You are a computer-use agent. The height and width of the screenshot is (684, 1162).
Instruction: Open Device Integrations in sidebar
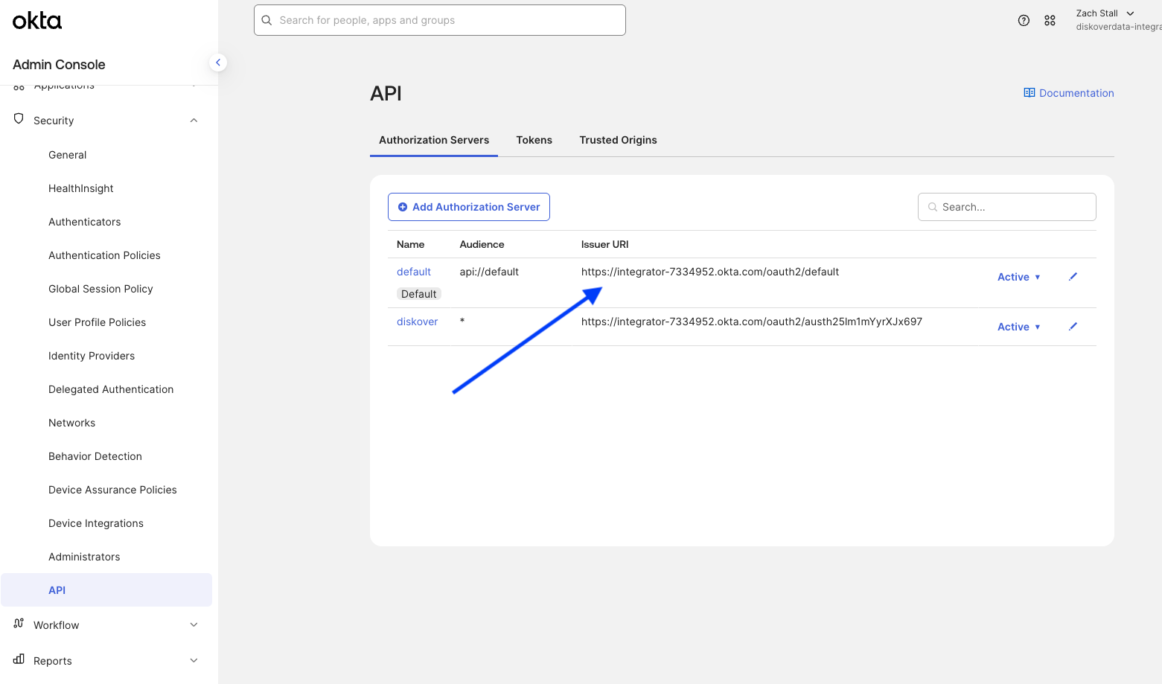(96, 523)
